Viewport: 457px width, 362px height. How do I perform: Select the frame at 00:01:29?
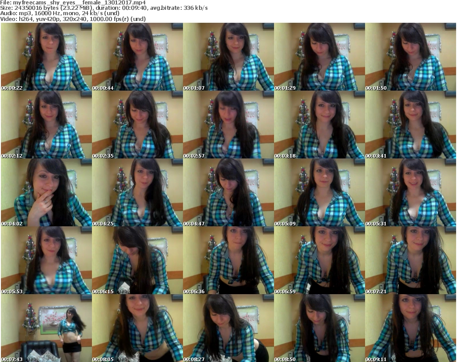point(320,57)
